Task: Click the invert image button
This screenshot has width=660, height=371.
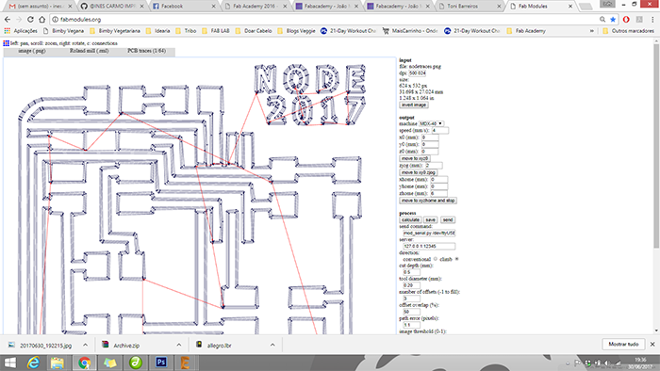Action: click(x=414, y=105)
